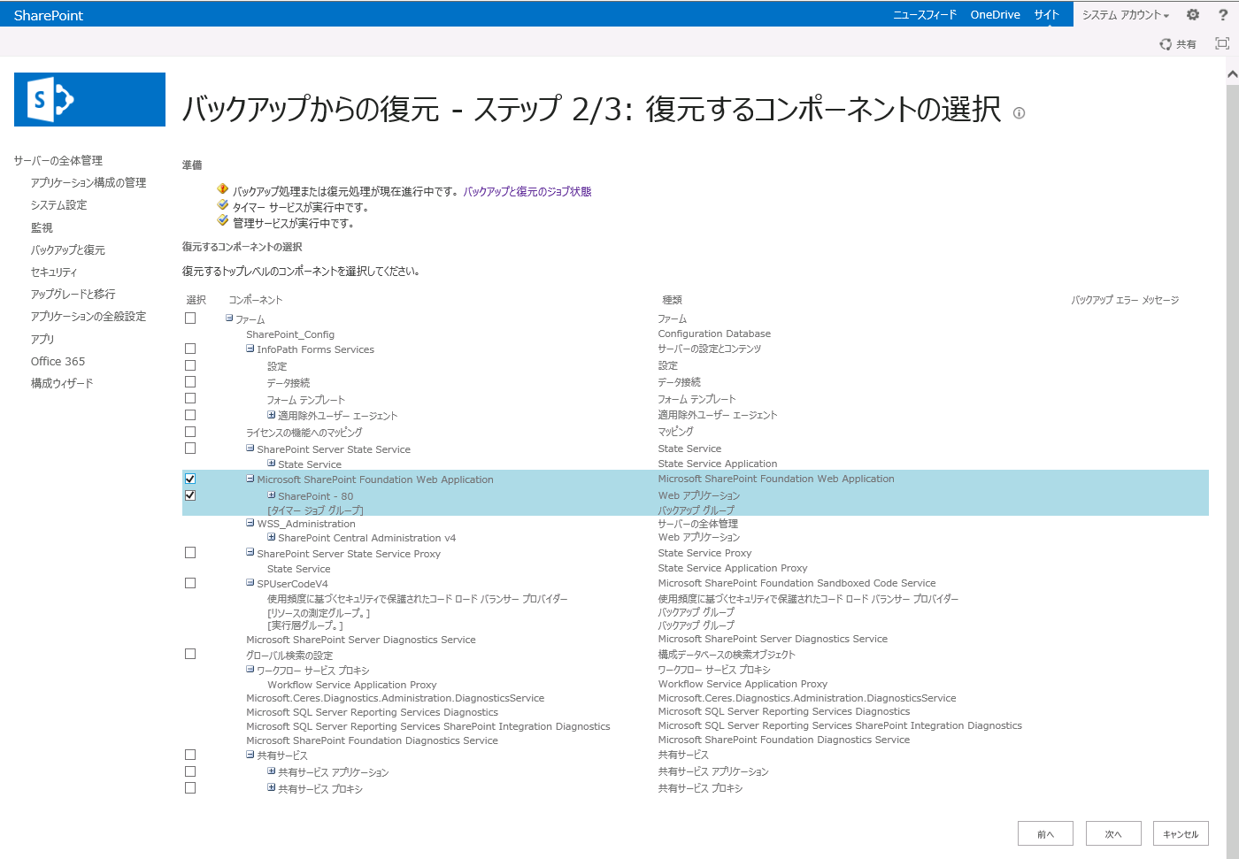The width and height of the screenshot is (1239, 859).
Task: Tick the ファーム checkbox
Action: [190, 318]
